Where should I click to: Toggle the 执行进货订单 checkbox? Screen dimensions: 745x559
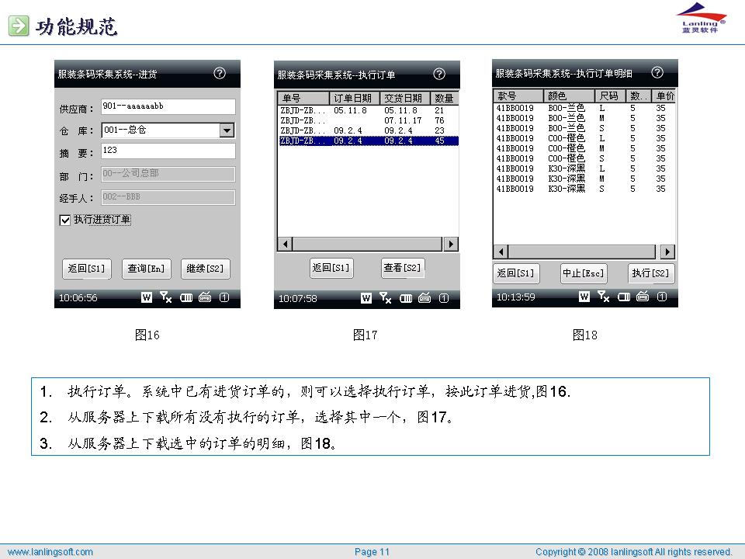pos(65,220)
